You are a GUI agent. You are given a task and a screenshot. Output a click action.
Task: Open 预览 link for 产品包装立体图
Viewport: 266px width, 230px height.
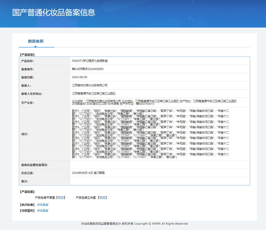102,198
